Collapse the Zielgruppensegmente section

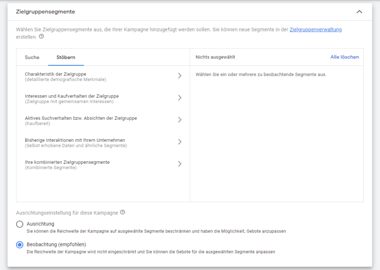(x=359, y=11)
